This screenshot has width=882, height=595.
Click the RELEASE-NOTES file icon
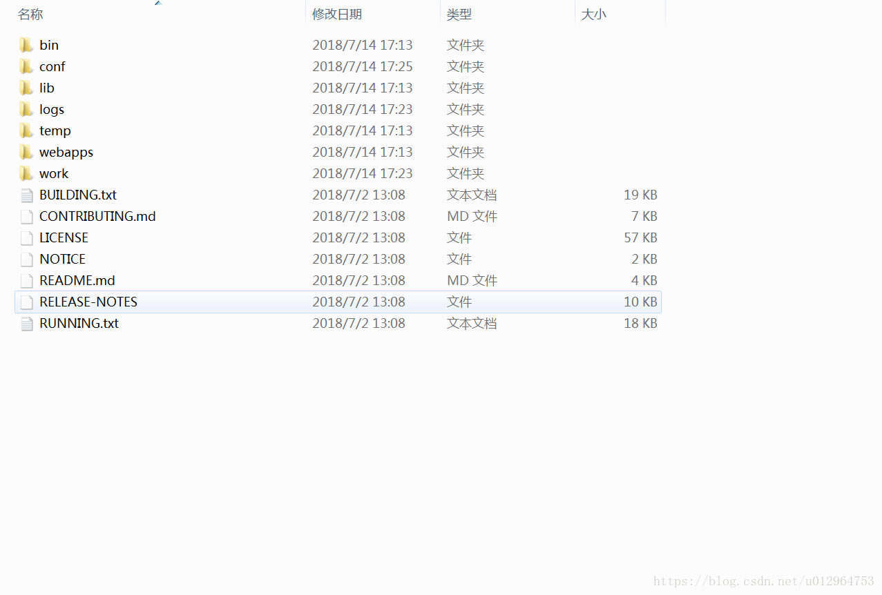(x=27, y=302)
